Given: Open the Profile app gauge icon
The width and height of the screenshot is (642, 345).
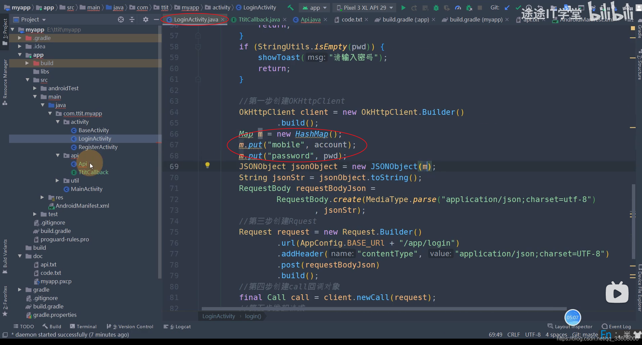Looking at the screenshot, I should pyautogui.click(x=458, y=7).
